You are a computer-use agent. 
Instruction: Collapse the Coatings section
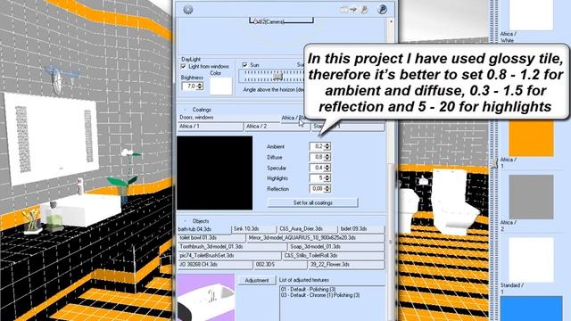click(x=185, y=110)
